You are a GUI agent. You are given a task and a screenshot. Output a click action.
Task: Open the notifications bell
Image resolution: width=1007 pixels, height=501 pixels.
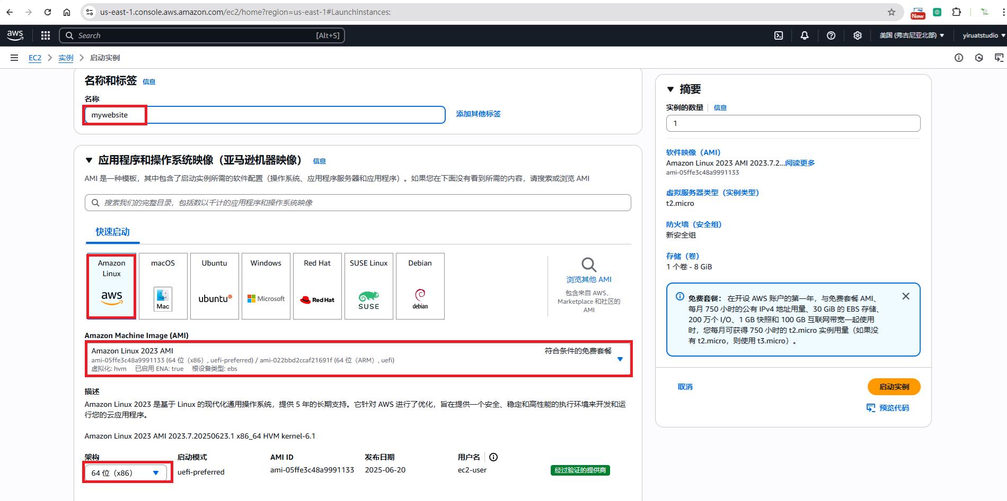(x=805, y=35)
